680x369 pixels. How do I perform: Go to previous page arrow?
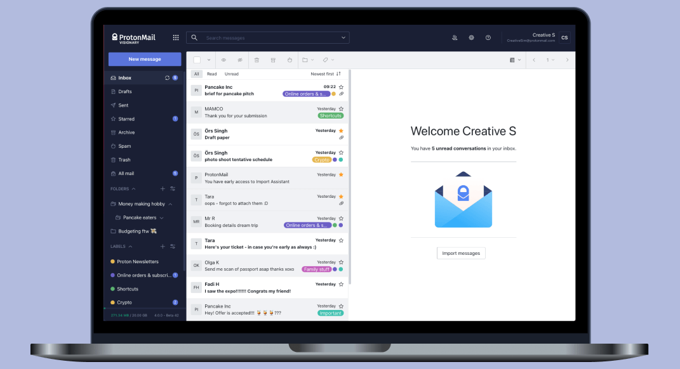pos(534,60)
